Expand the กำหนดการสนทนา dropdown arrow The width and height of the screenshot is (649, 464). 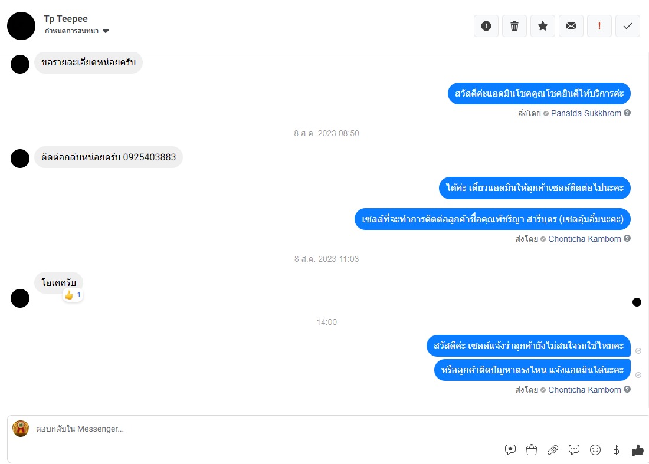pyautogui.click(x=106, y=31)
